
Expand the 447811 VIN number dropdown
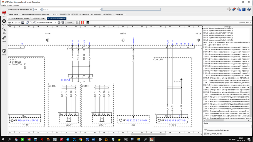click(100, 9)
